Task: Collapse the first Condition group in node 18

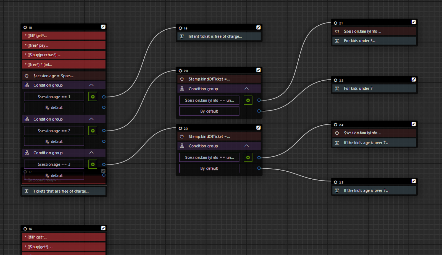Action: pyautogui.click(x=91, y=85)
